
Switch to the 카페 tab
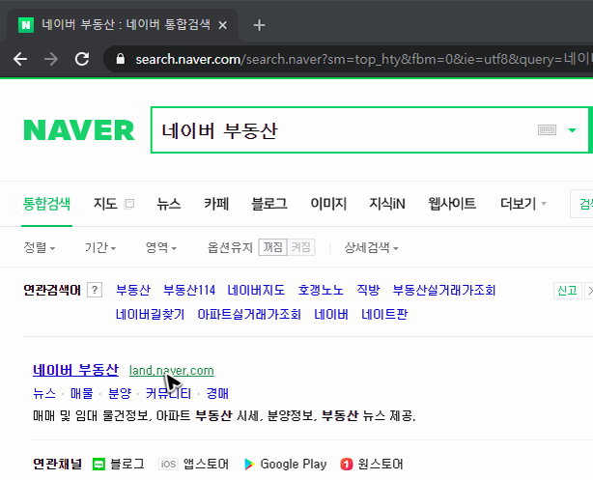click(x=216, y=204)
